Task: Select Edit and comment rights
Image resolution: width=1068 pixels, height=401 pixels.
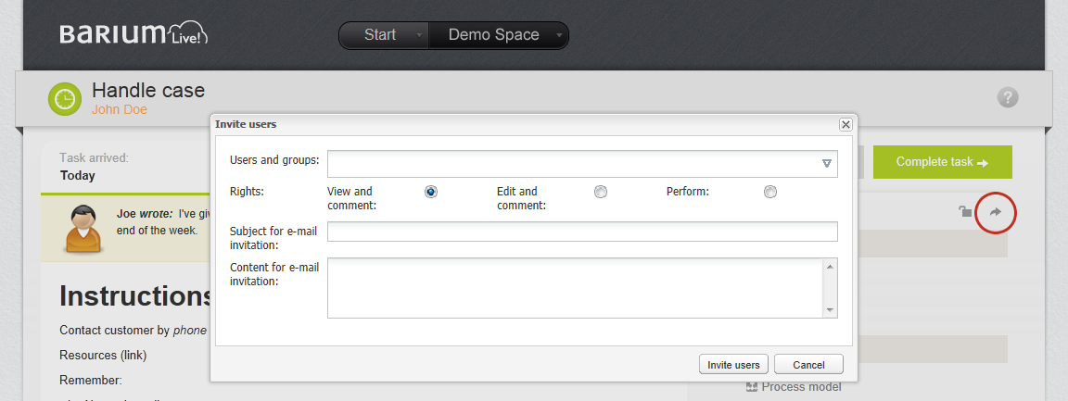Action: click(x=601, y=192)
